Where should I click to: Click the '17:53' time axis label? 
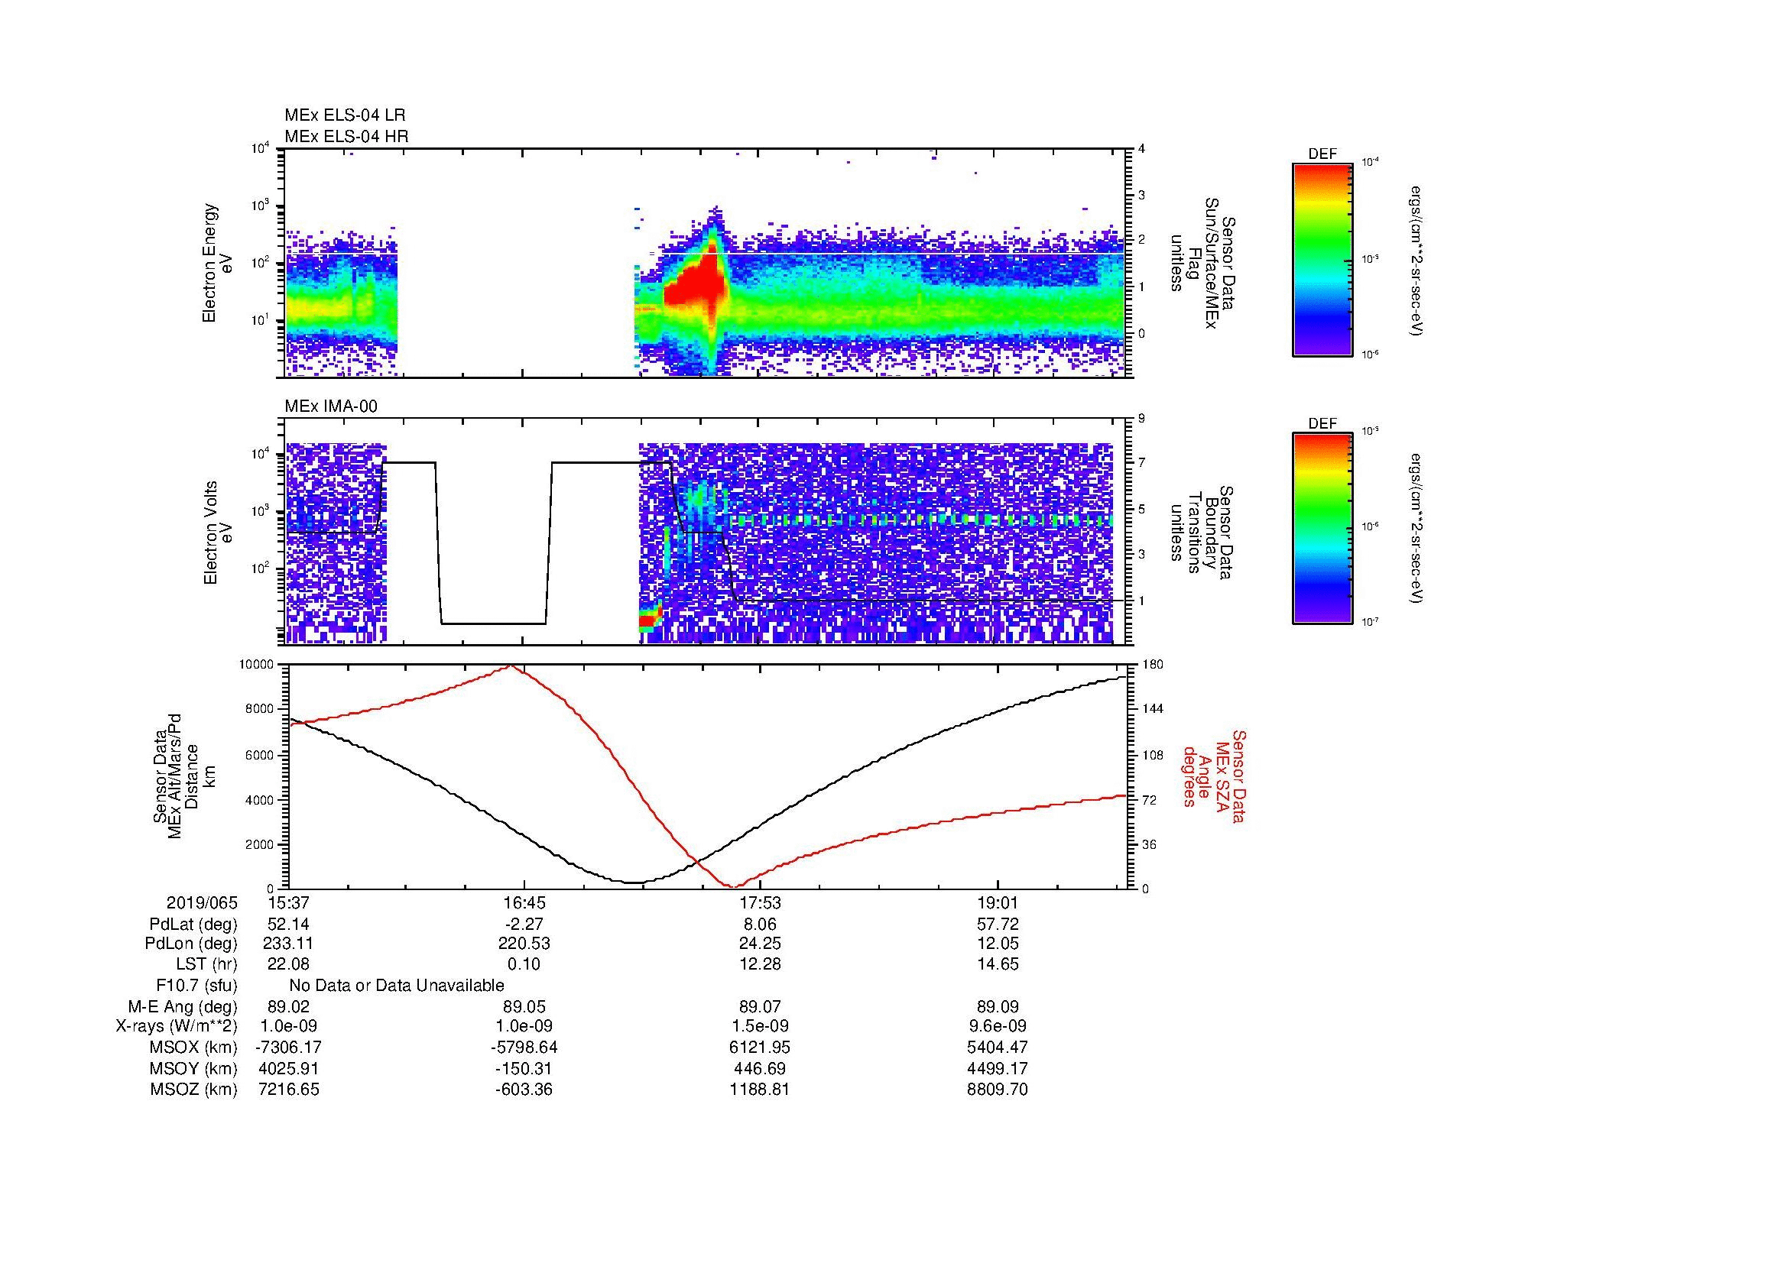click(x=760, y=902)
